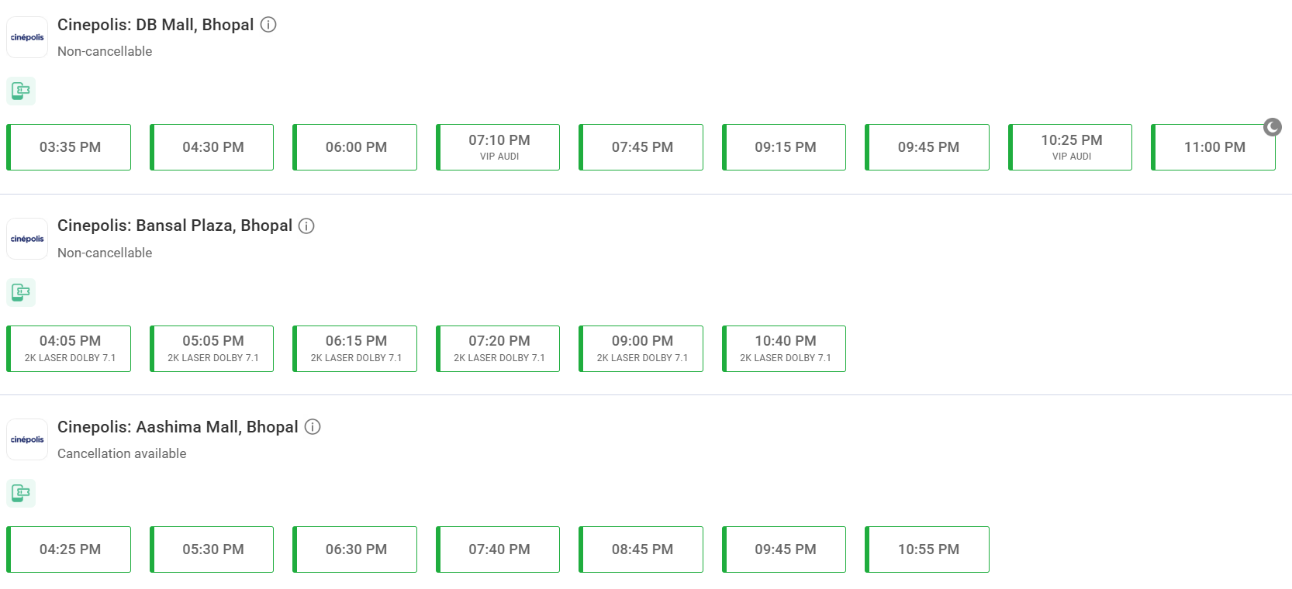Open info for Cinepolis DB Mall, Bhopal
1292x589 pixels.
(x=268, y=25)
